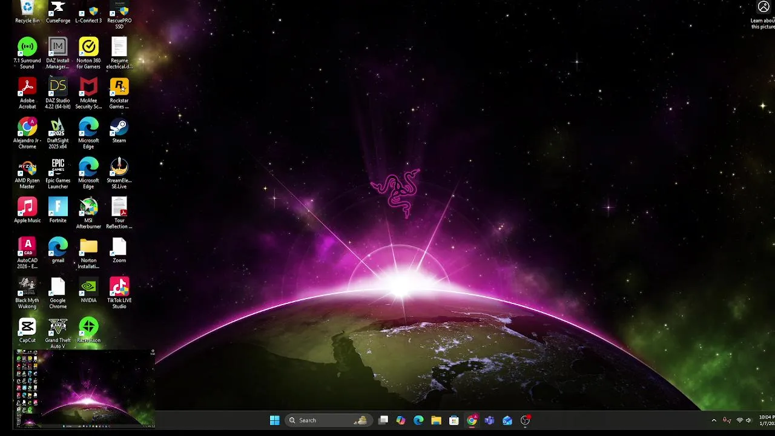Viewport: 775px width, 436px height.
Task: Switch to Chrome on the taskbar
Action: [x=472, y=420]
